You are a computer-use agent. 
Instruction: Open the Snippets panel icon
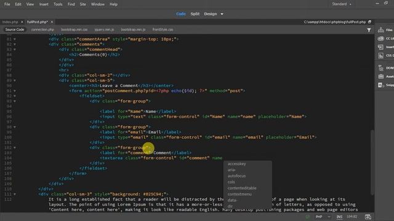pos(381,85)
